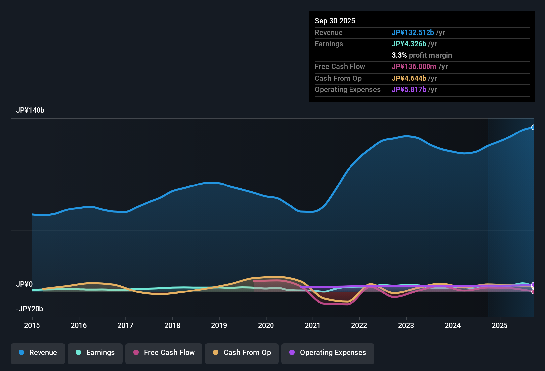The image size is (545, 371).
Task: Click the purple endpoint marker at the chart edge
Action: (534, 284)
